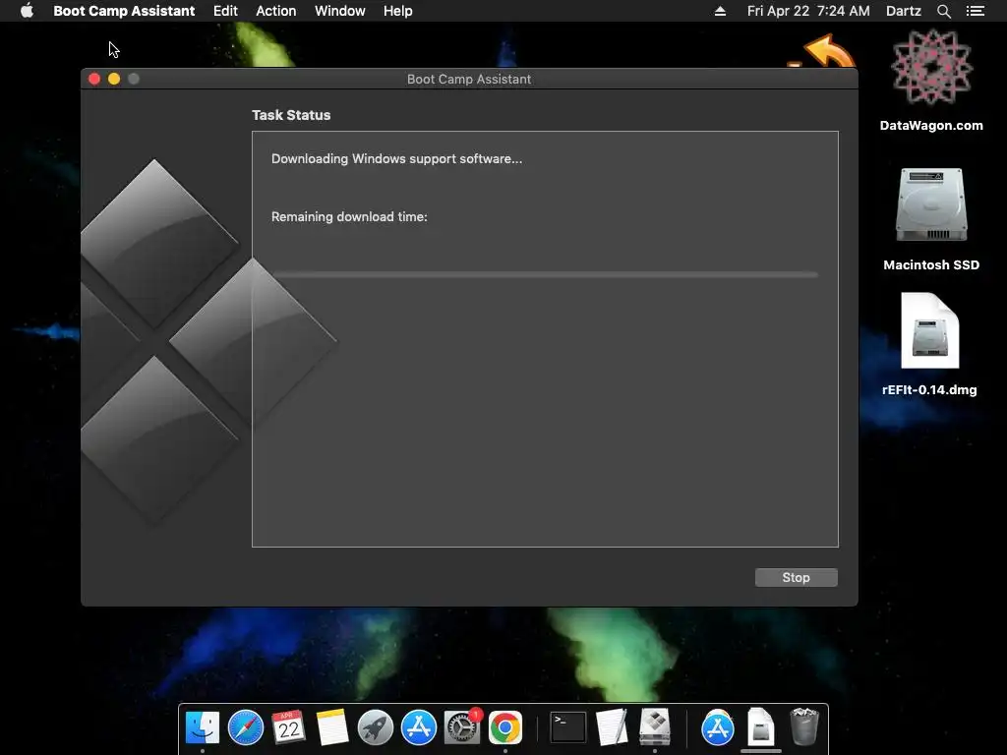Open Launchpad rocket icon in Dock
Screen dimensions: 1007x755
point(375,727)
